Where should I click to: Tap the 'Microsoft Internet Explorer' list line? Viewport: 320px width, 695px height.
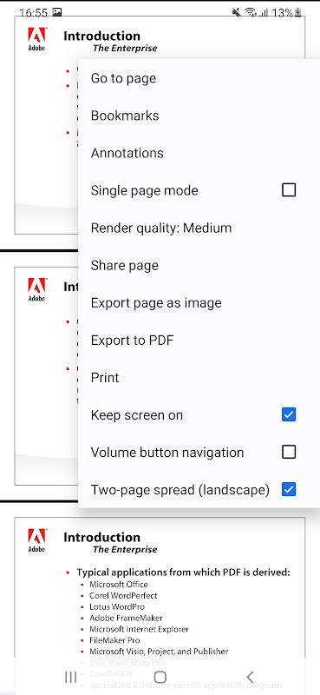pyautogui.click(x=139, y=629)
